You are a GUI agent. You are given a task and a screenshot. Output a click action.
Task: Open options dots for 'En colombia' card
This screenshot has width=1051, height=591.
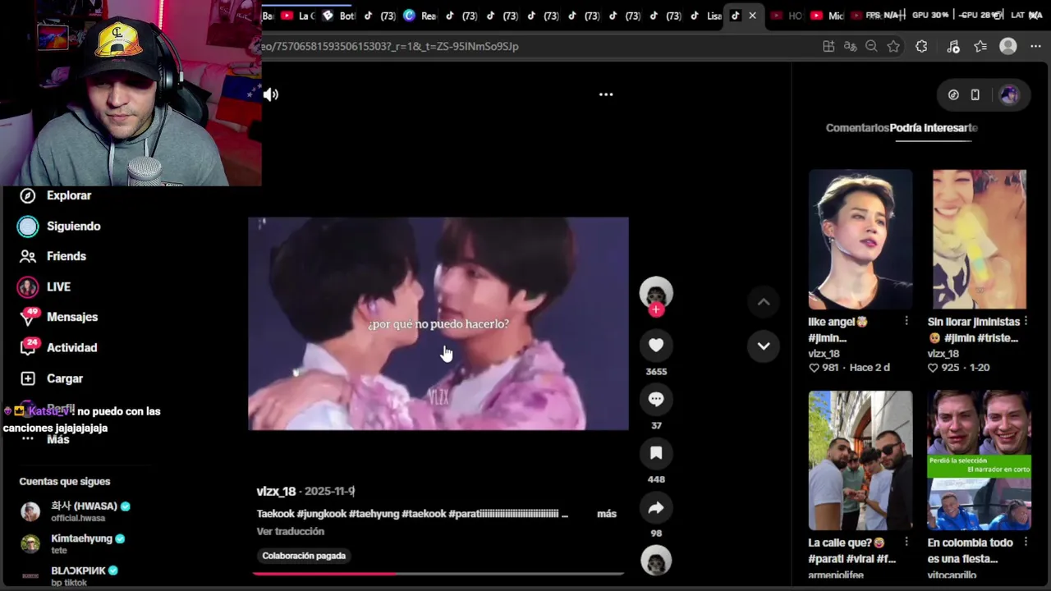point(1026,543)
